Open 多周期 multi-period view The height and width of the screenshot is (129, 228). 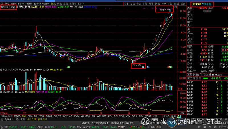pos(73,4)
